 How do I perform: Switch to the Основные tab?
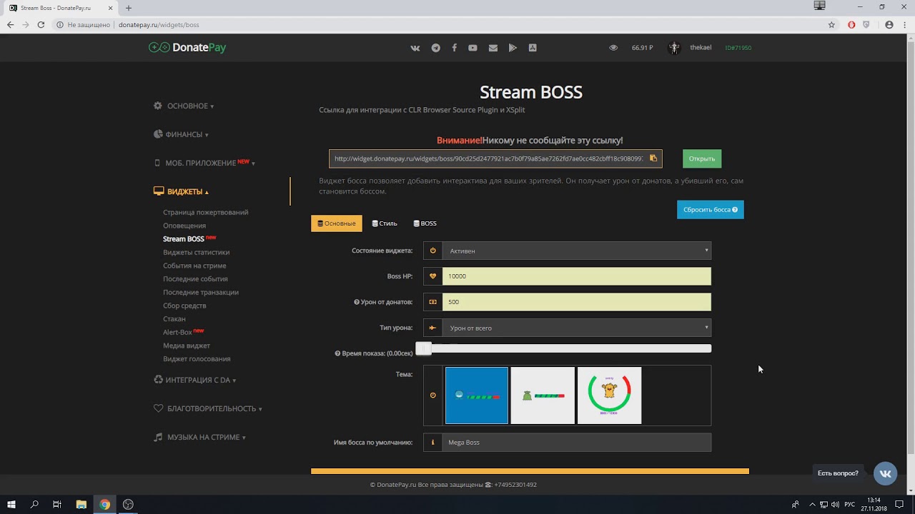tap(337, 223)
